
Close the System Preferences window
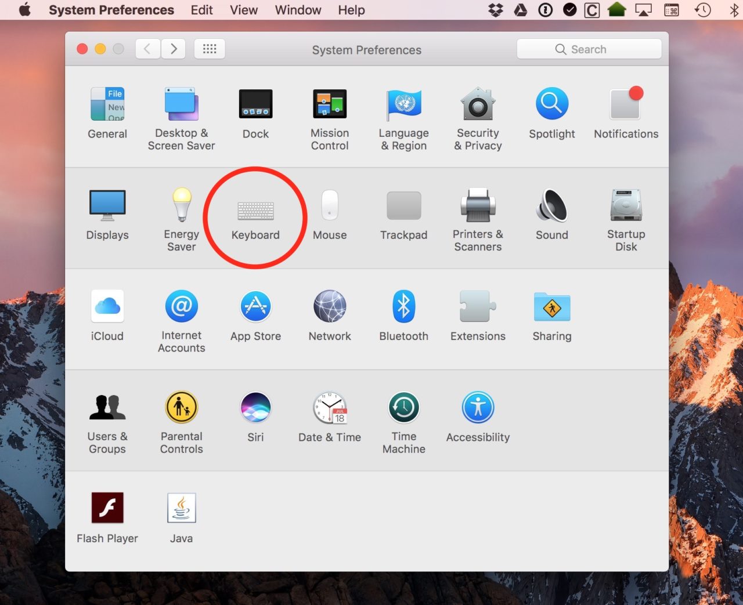(x=82, y=49)
